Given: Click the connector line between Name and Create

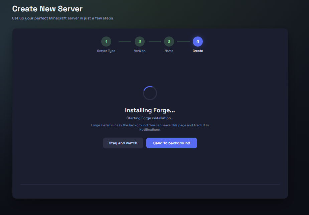Looking at the screenshot, I should [183, 41].
